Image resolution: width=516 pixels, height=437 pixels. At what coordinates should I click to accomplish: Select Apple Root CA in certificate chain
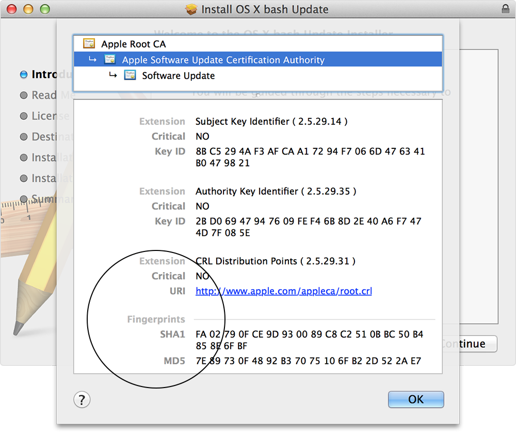[x=258, y=44]
